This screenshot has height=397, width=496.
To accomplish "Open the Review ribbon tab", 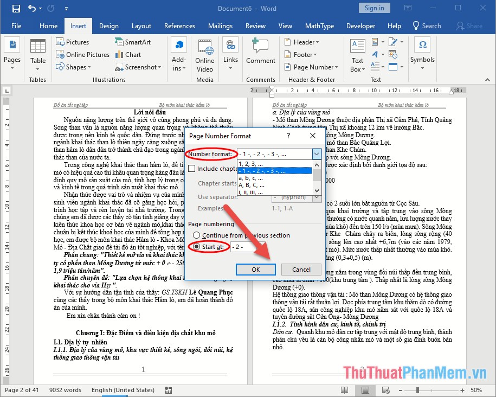I will pos(255,25).
